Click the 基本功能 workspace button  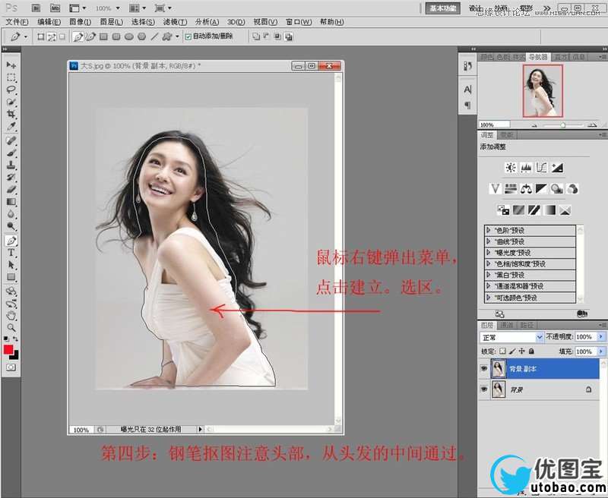[x=442, y=8]
